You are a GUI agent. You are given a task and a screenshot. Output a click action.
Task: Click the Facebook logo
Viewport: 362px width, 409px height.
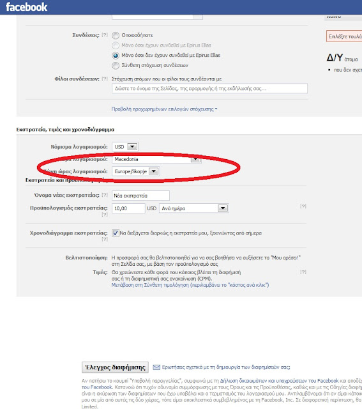pos(26,7)
